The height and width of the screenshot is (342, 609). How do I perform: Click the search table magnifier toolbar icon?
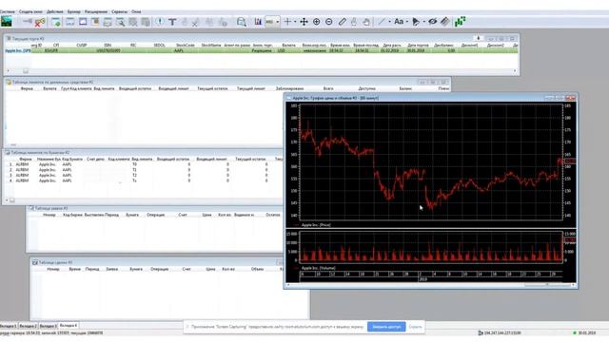tap(121, 22)
